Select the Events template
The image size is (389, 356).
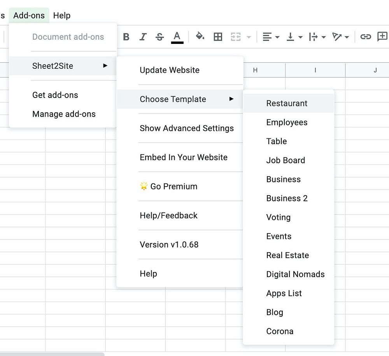(x=289, y=236)
